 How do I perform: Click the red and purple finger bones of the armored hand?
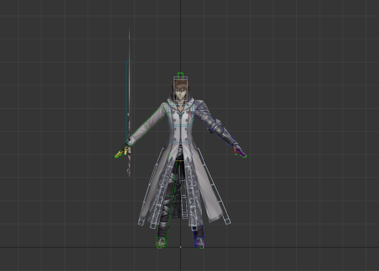tap(240, 152)
